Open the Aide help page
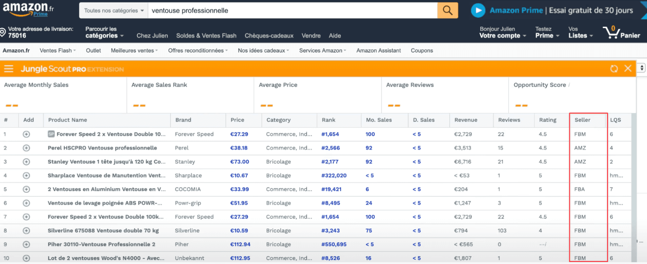 (x=335, y=35)
